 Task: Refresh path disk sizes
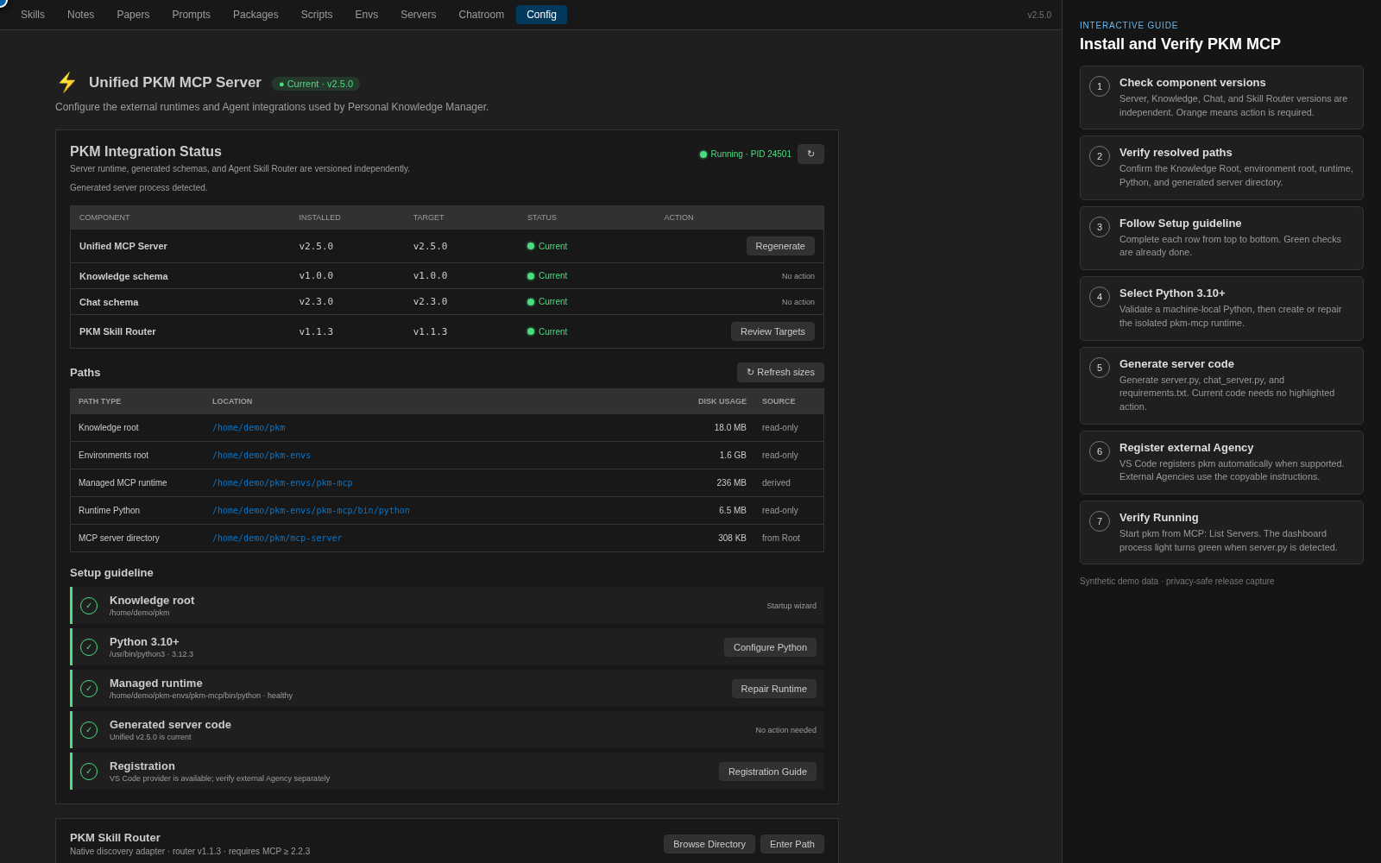780,372
